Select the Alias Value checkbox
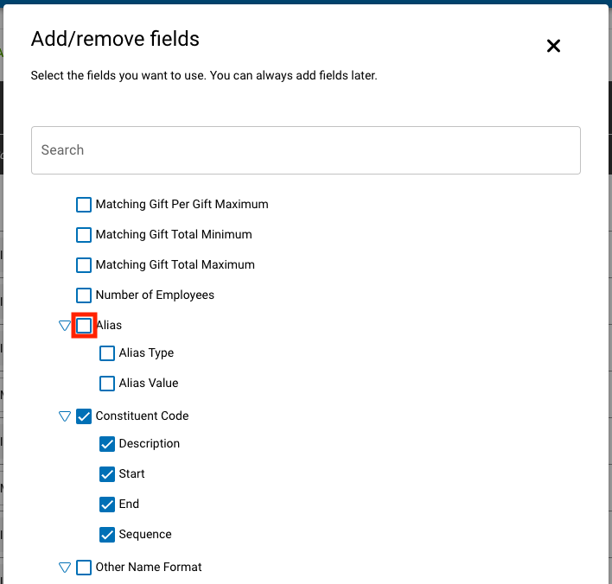This screenshot has height=584, width=612. click(107, 384)
